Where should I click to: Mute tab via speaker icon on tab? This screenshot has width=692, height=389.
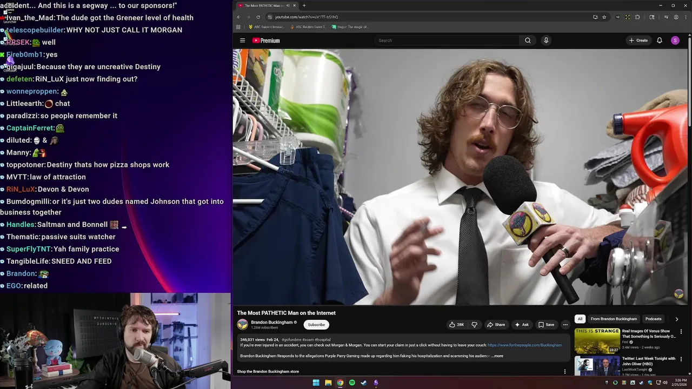[287, 5]
